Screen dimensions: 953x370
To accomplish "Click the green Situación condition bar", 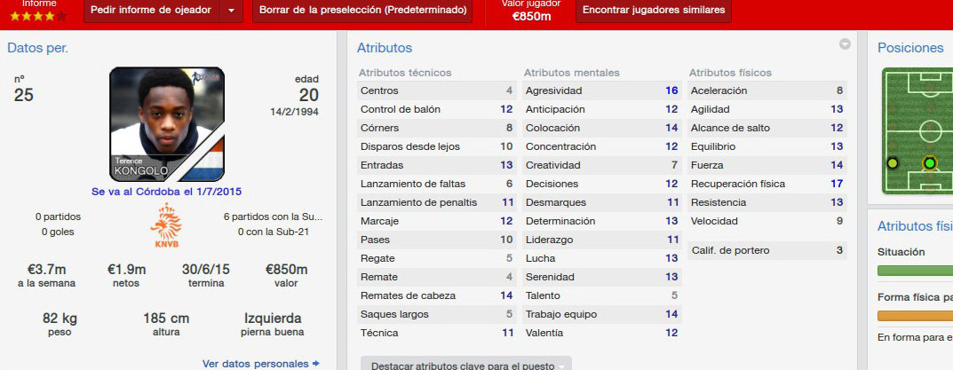I will (916, 271).
